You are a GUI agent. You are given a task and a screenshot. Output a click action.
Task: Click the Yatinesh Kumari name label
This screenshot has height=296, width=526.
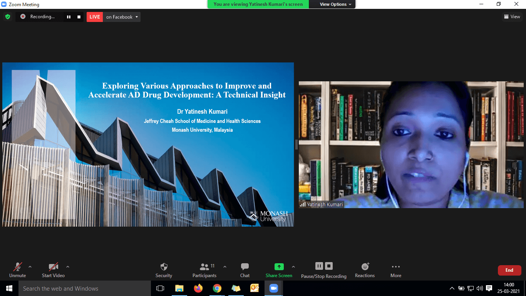pyautogui.click(x=322, y=204)
